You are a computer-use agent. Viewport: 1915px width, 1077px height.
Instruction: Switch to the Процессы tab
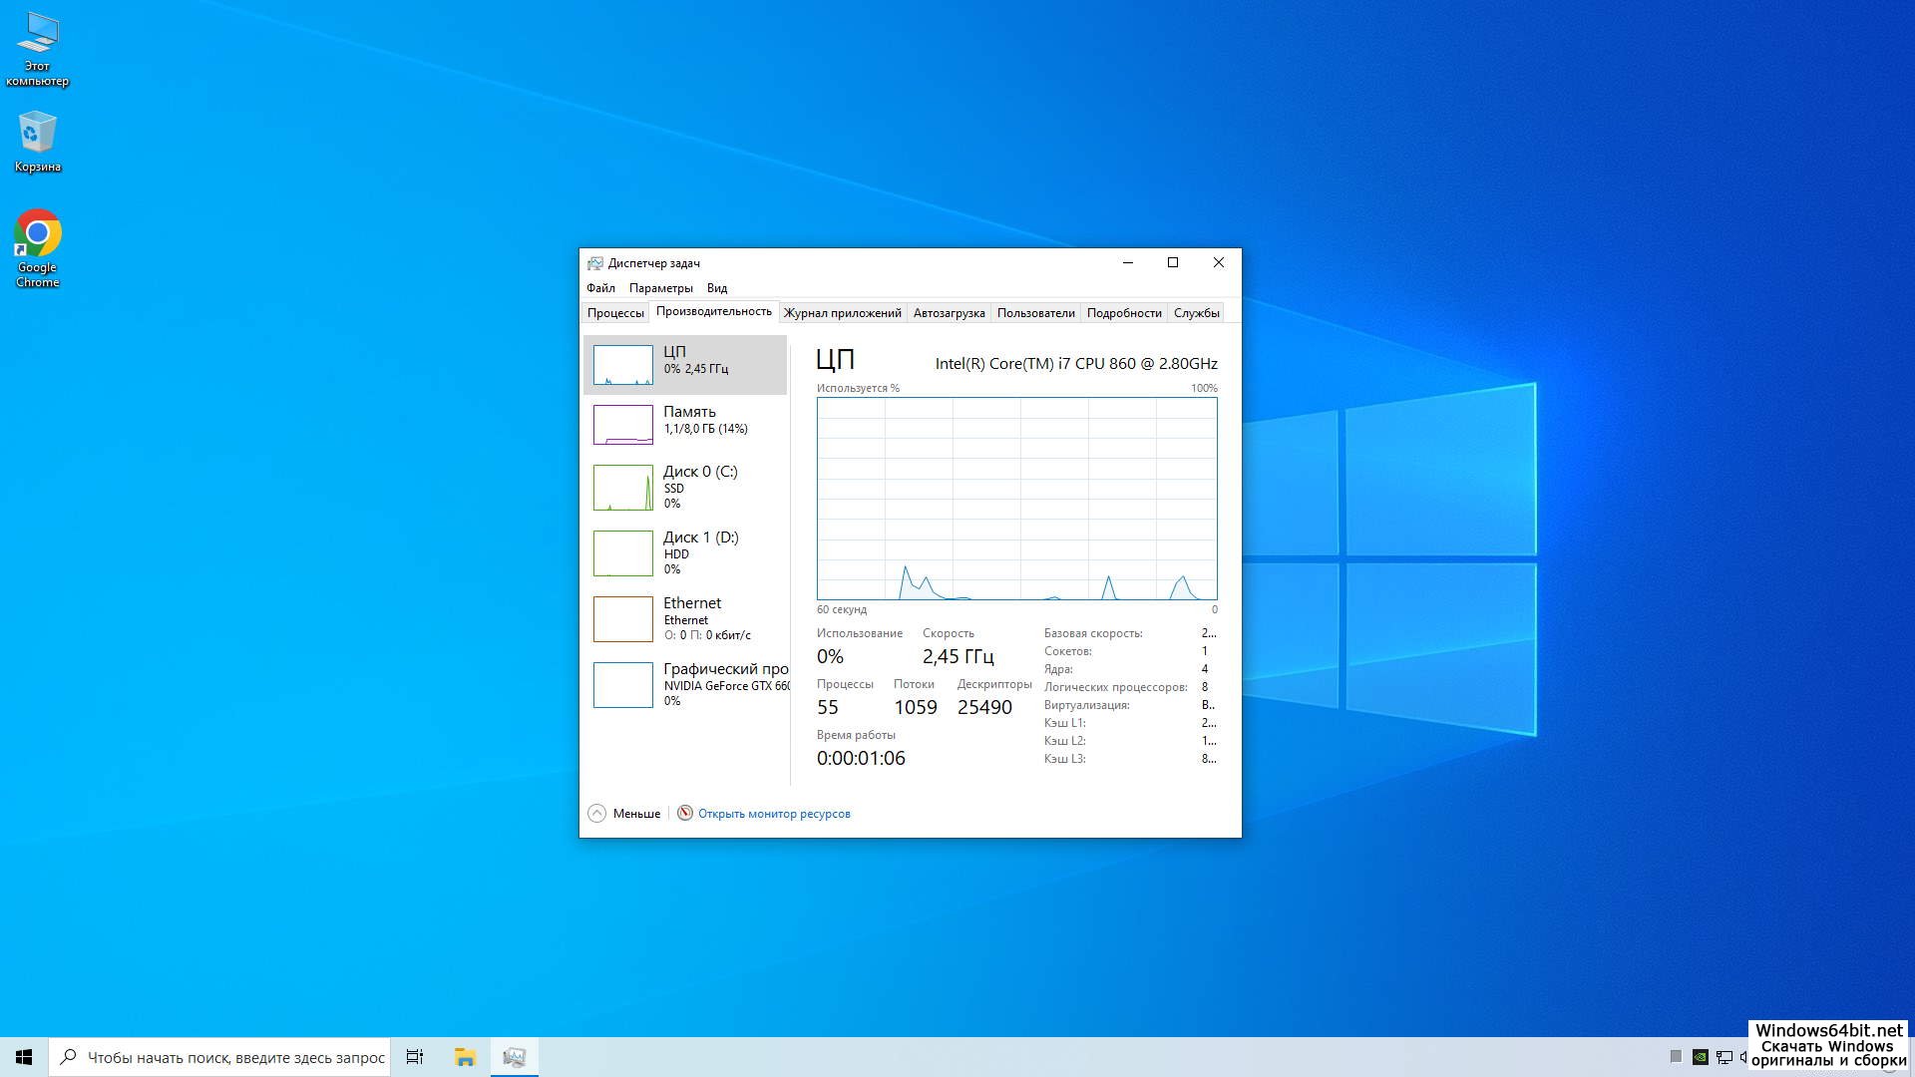(x=615, y=313)
